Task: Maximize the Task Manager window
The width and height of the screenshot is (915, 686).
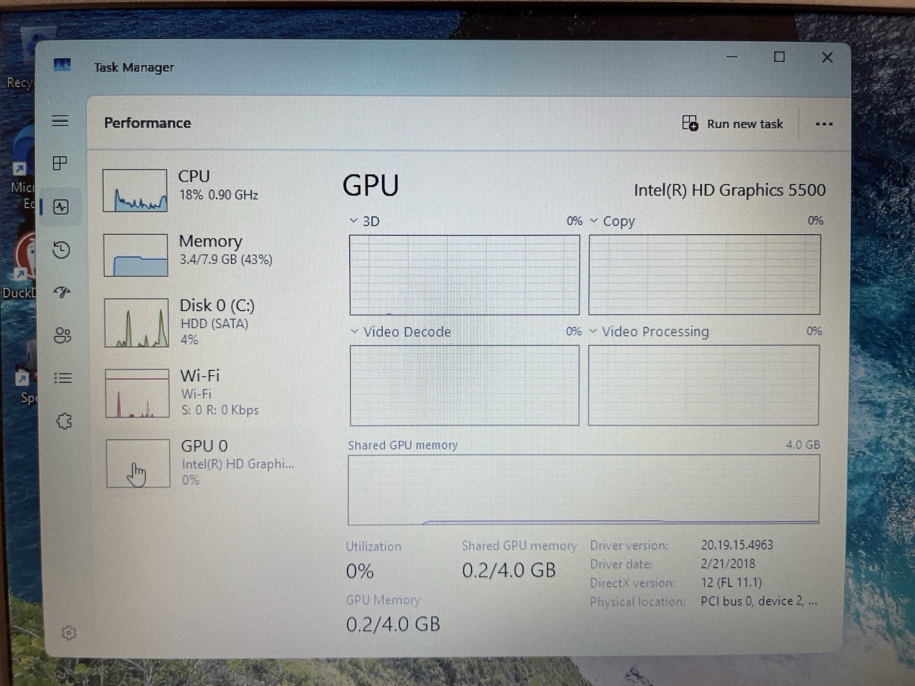Action: [x=779, y=57]
